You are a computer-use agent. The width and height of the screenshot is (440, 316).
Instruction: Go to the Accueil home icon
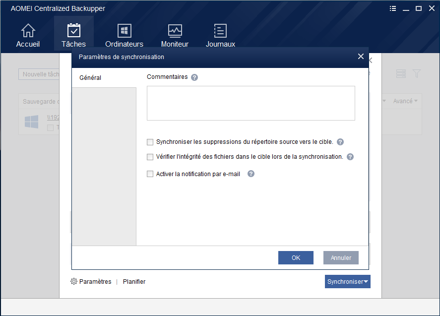(28, 35)
